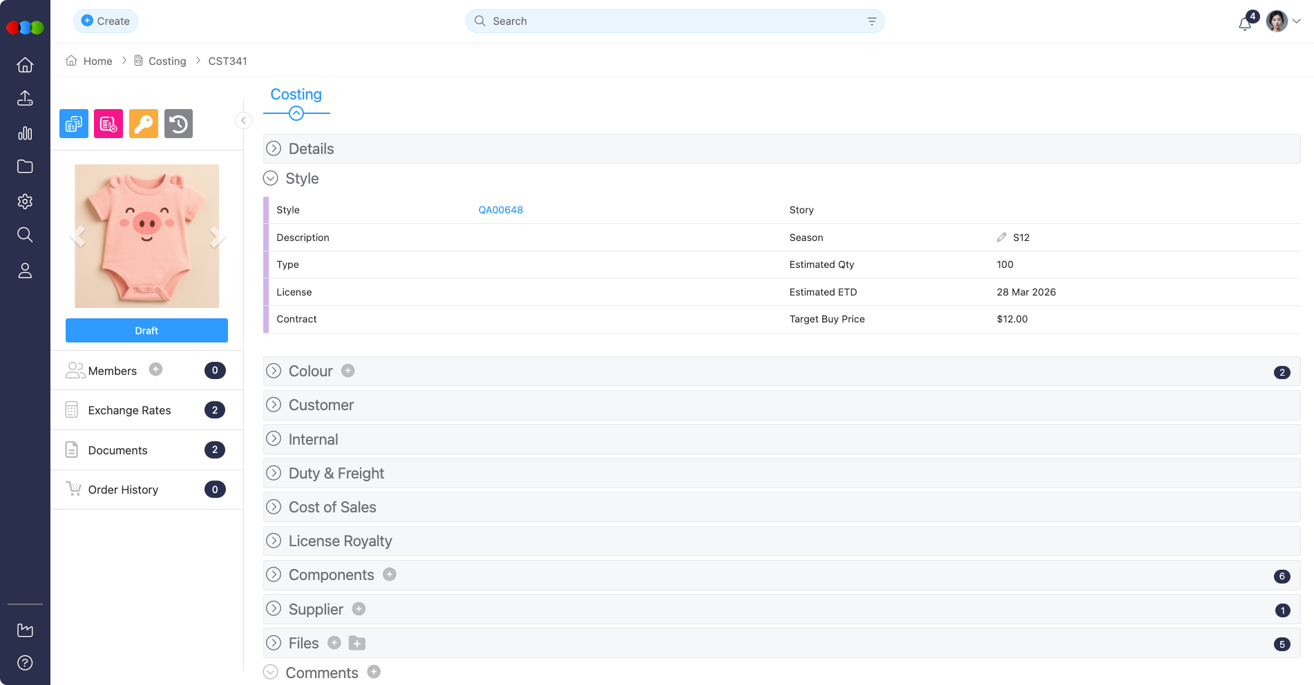Open notifications bell icon

click(x=1245, y=23)
